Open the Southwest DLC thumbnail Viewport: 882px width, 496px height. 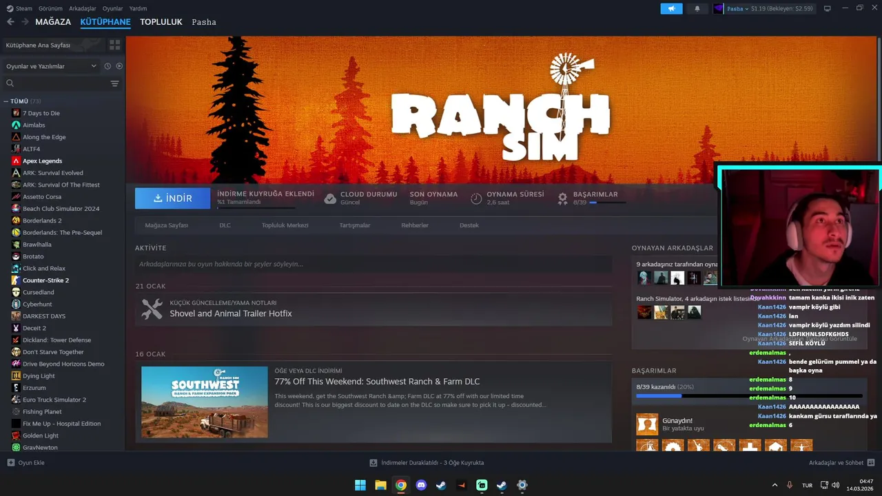(205, 402)
